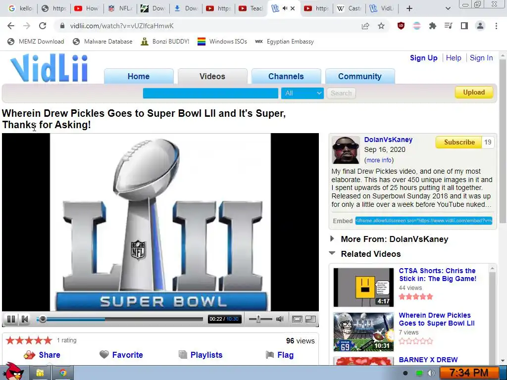
Task: Toggle the browser side panel icon
Action: point(464,26)
